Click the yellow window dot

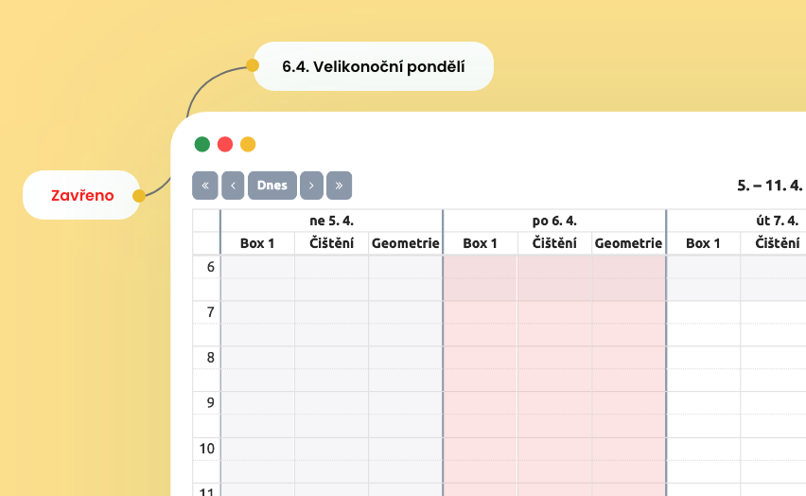[x=248, y=144]
